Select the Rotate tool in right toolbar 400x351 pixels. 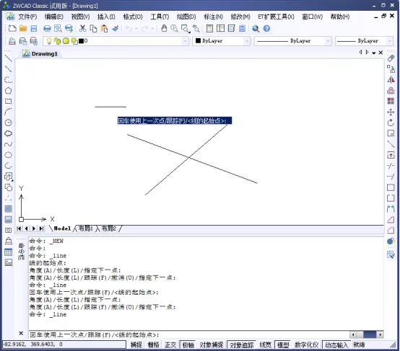coord(391,123)
